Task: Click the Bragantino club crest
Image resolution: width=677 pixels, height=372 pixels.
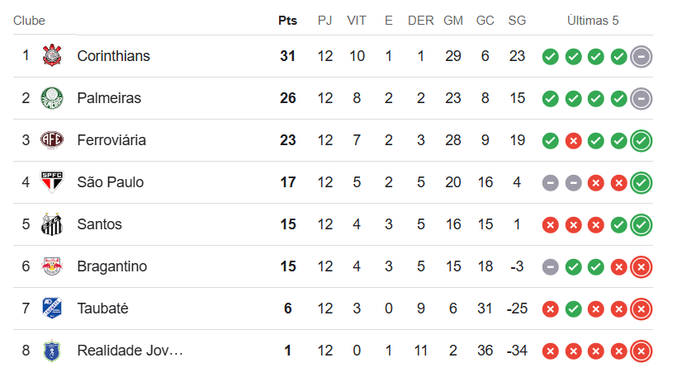Action: 51,266
